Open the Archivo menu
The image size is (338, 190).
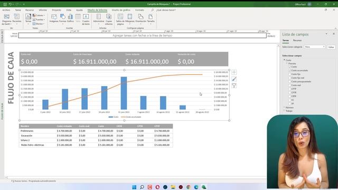pyautogui.click(x=6, y=10)
